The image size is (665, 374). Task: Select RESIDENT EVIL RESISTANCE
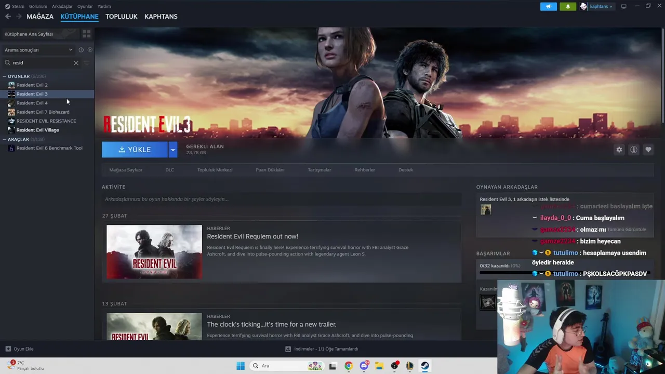tap(47, 121)
